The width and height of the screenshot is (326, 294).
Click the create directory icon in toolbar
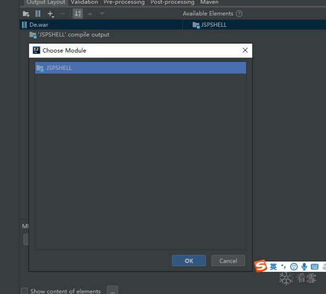coord(26,14)
